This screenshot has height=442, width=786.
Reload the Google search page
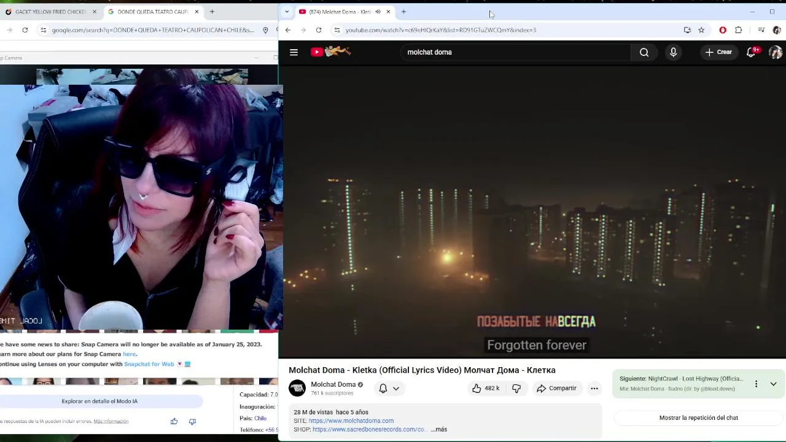click(25, 30)
